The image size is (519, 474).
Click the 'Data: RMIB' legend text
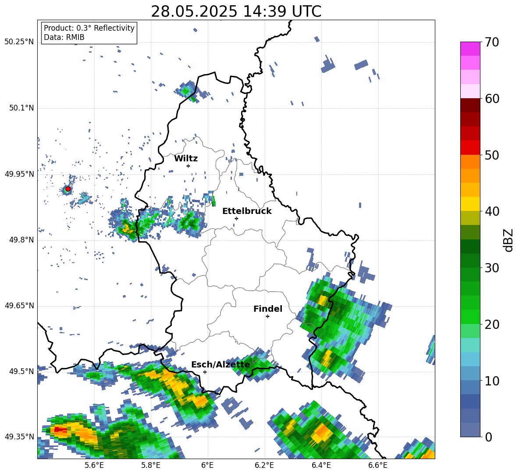click(64, 37)
